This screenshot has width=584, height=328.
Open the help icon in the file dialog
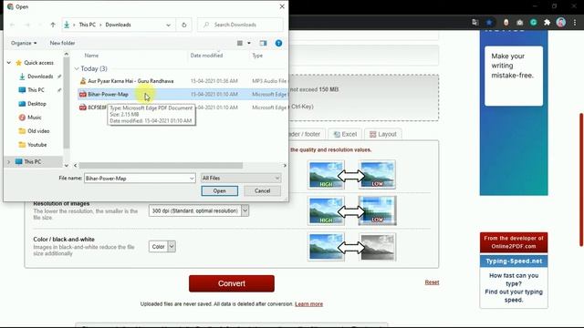coord(278,43)
